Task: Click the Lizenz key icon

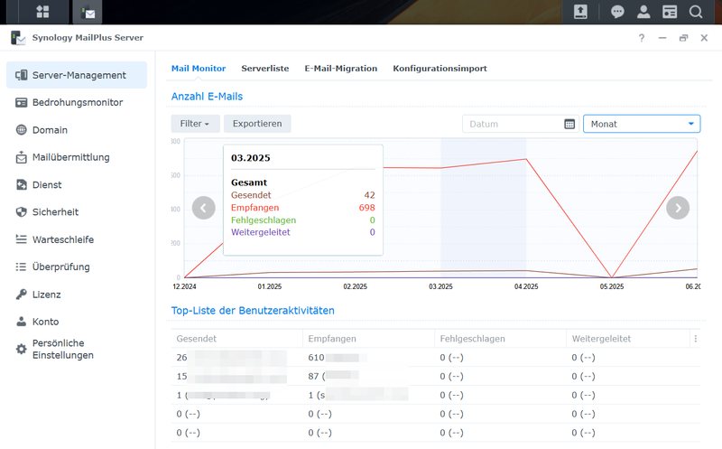Action: click(21, 295)
